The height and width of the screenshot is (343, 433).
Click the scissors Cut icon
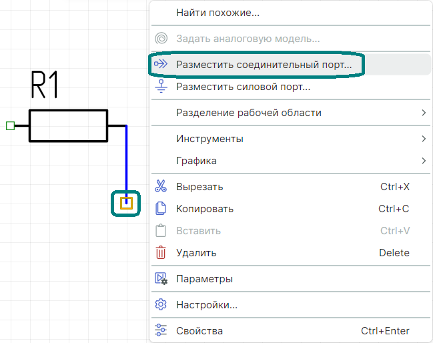(161, 187)
